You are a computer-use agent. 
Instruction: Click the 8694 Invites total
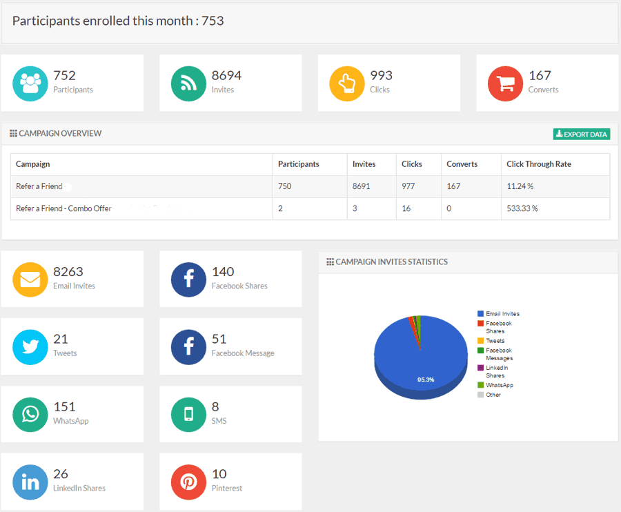coord(226,75)
